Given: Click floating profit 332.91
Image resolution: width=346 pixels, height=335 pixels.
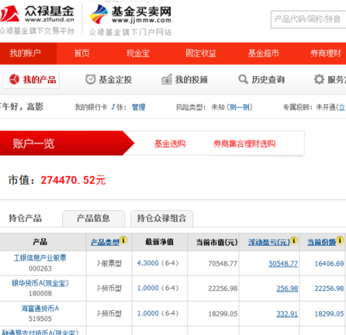Looking at the screenshot, I should coord(287,314).
